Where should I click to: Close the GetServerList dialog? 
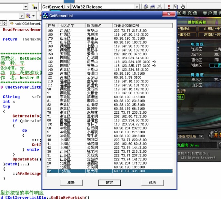169,14
